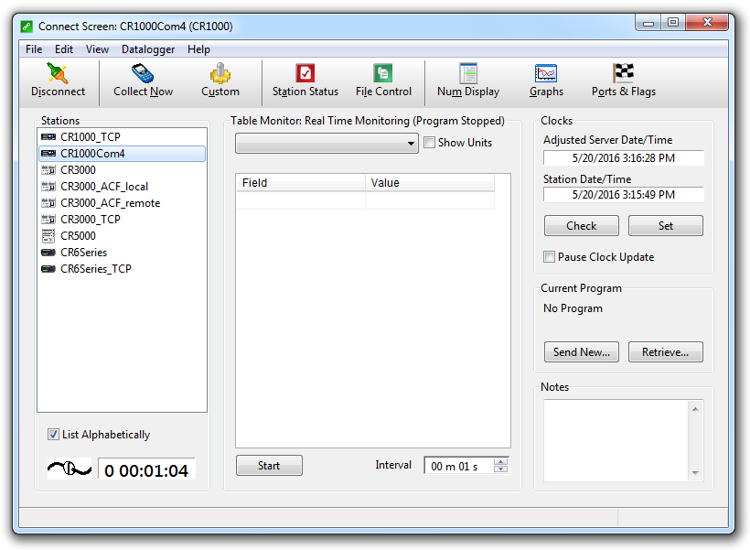Click the Send New... program button
750x550 pixels.
point(581,352)
